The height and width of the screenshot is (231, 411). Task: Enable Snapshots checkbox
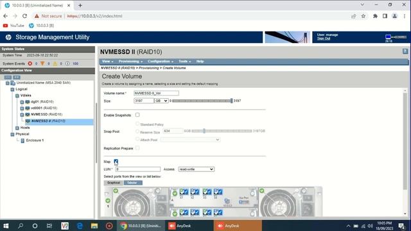click(x=137, y=115)
